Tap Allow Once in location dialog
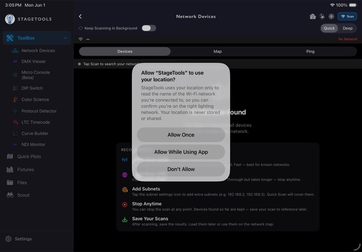This screenshot has height=252, width=362. click(181, 135)
